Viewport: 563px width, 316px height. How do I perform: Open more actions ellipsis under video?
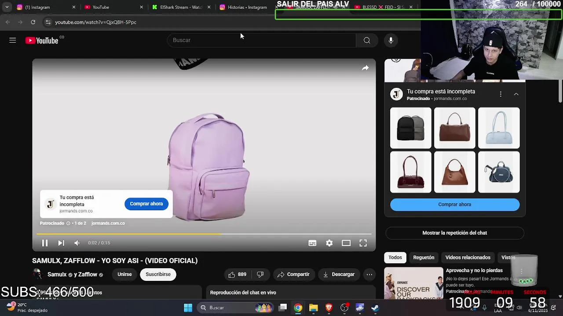pyautogui.click(x=369, y=274)
